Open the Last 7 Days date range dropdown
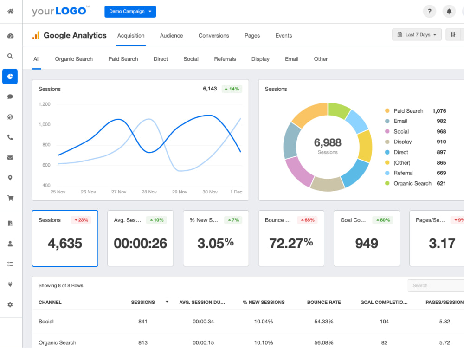 tap(417, 35)
